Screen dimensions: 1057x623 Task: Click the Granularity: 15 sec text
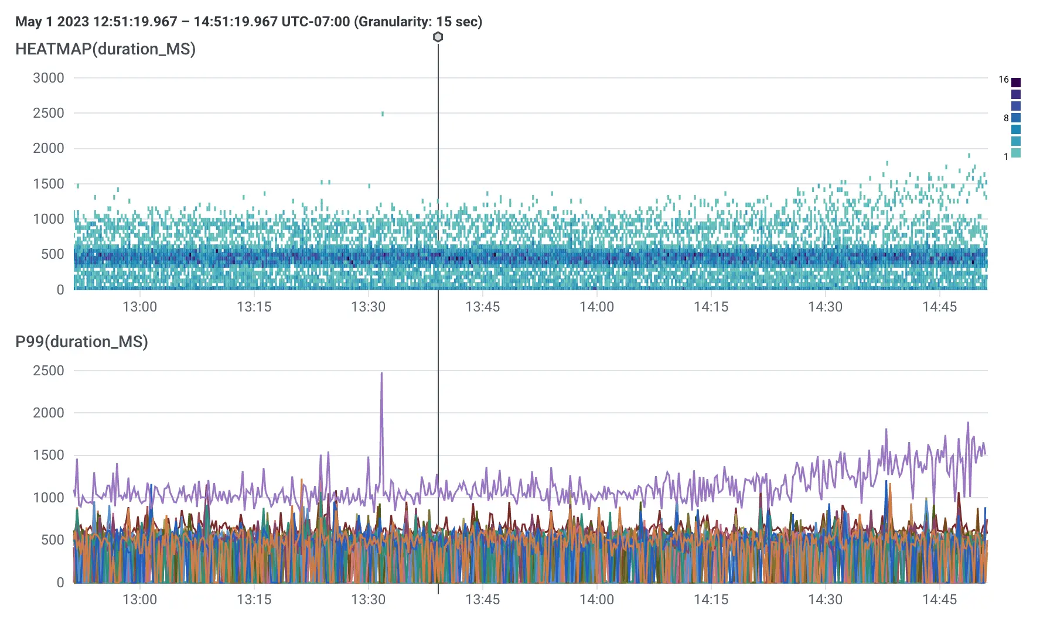tap(420, 22)
